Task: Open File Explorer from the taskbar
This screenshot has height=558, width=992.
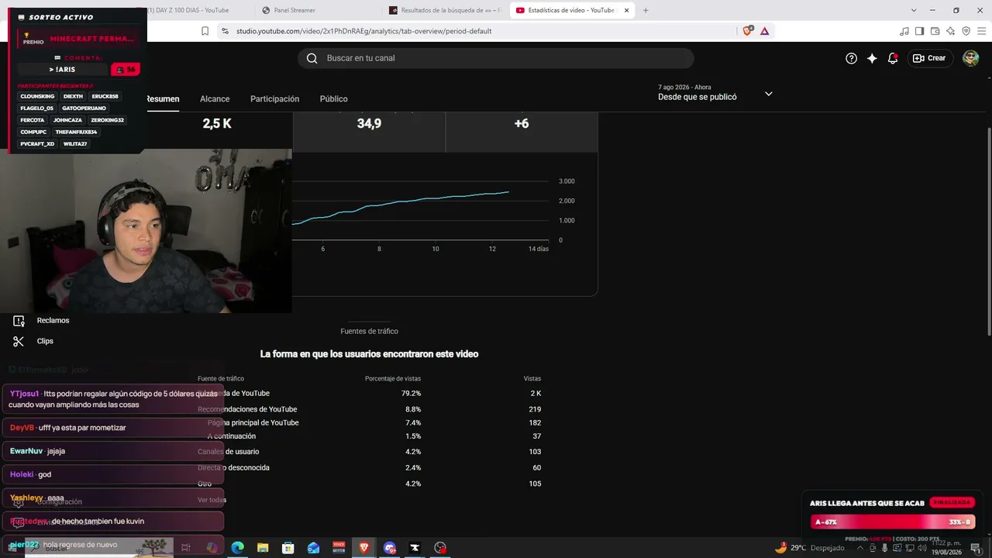Action: (263, 548)
